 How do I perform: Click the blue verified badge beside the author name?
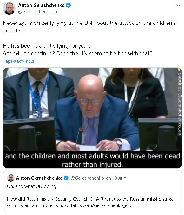point(69,5)
